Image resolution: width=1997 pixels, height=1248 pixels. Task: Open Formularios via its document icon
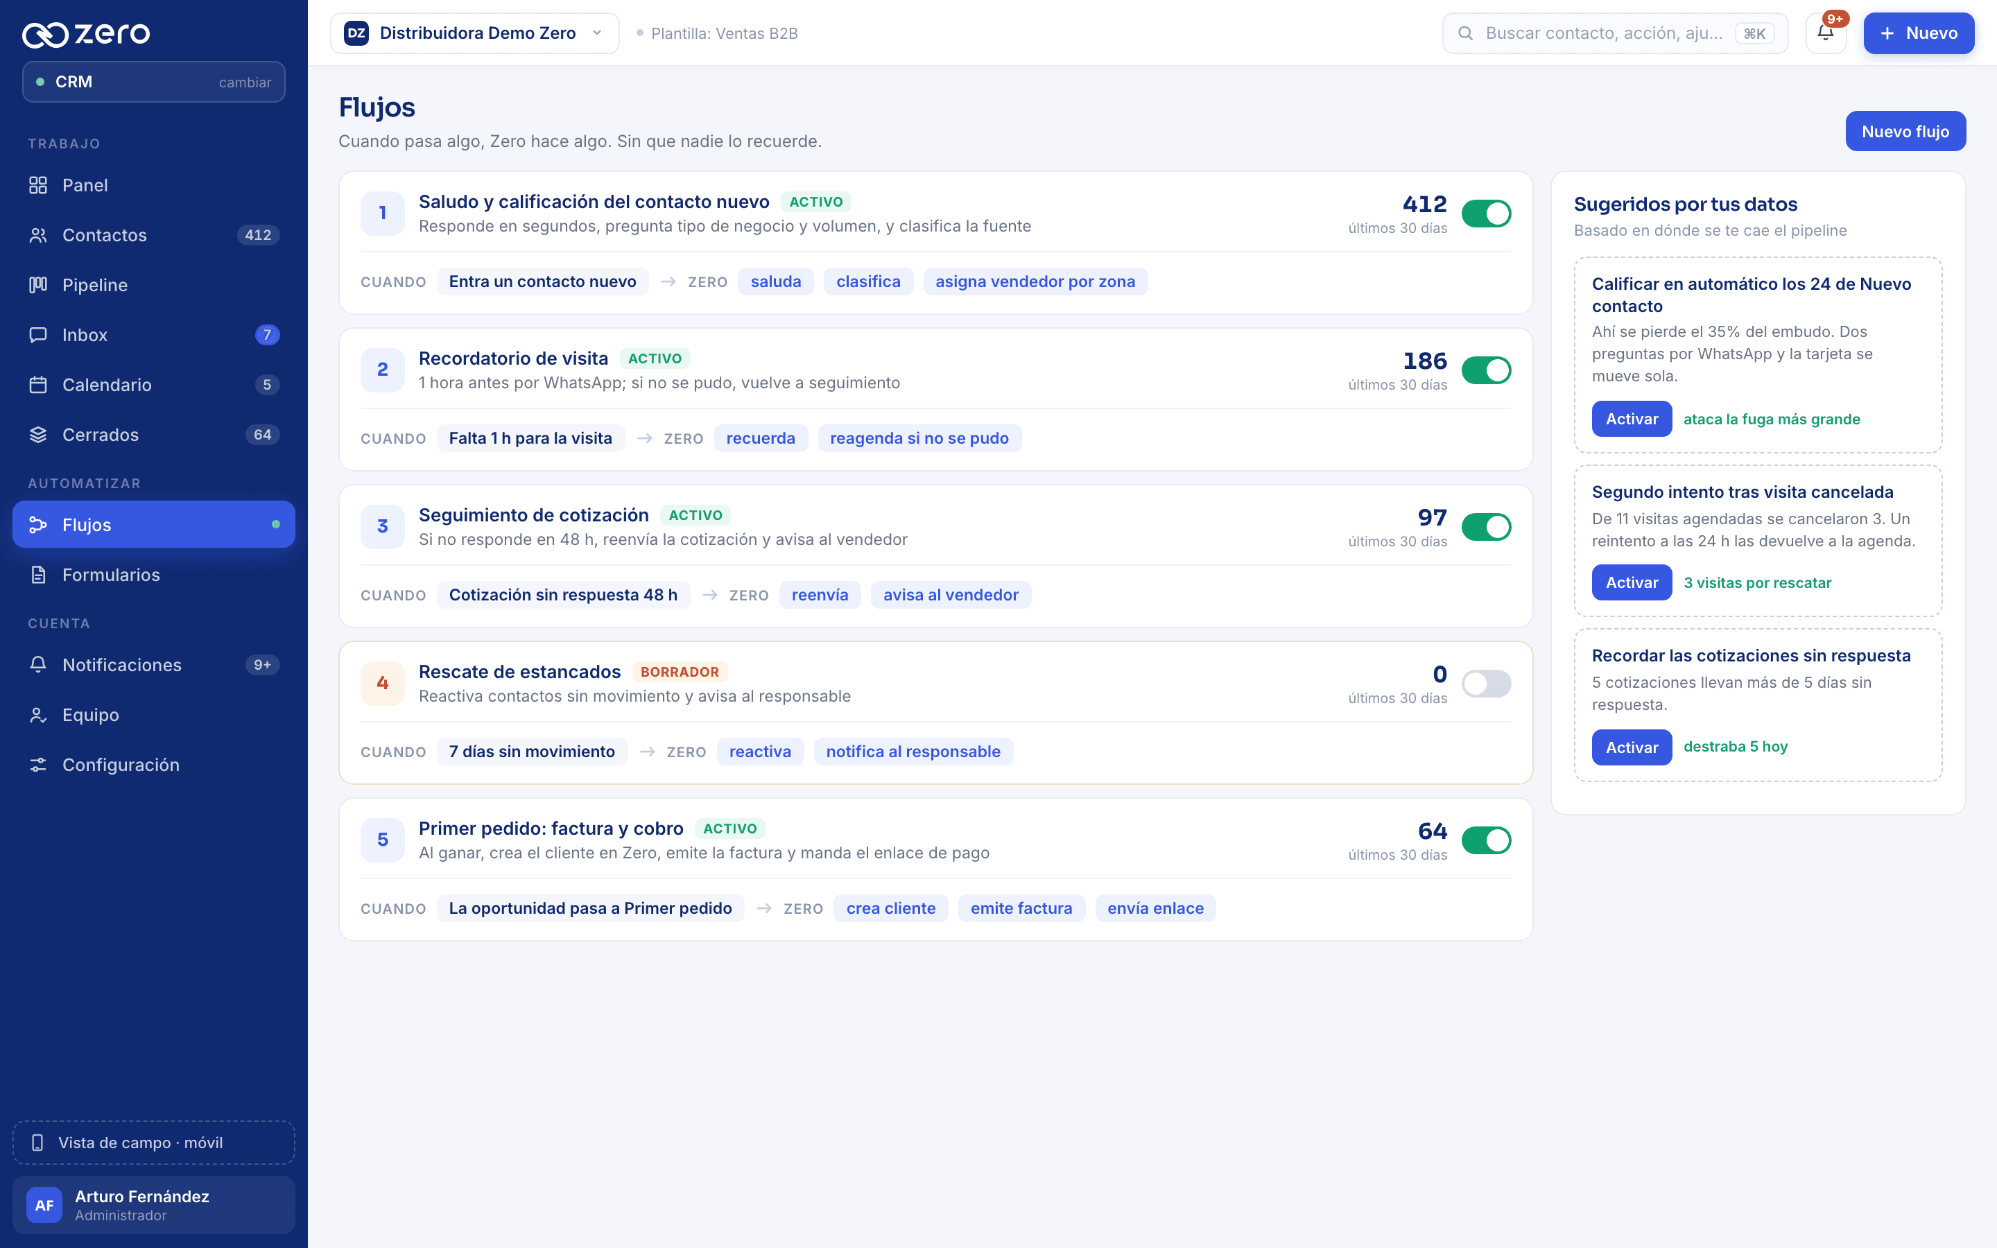[x=38, y=575]
